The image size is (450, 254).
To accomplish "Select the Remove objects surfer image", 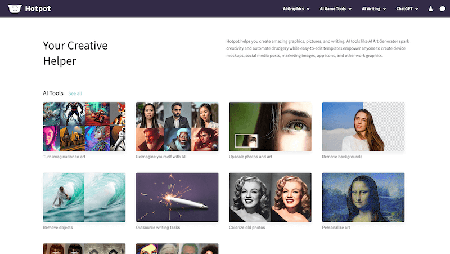I will tap(84, 197).
